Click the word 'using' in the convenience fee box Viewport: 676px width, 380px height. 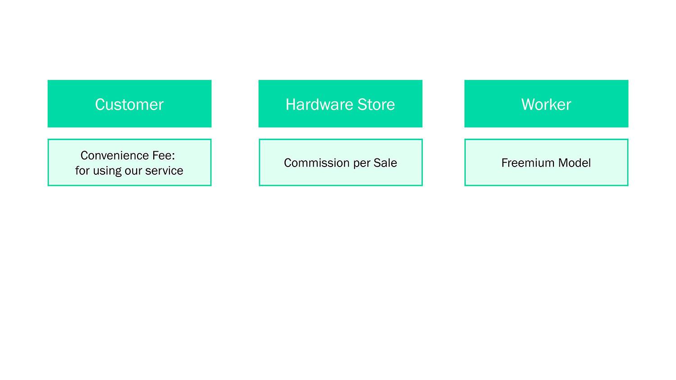tap(105, 171)
